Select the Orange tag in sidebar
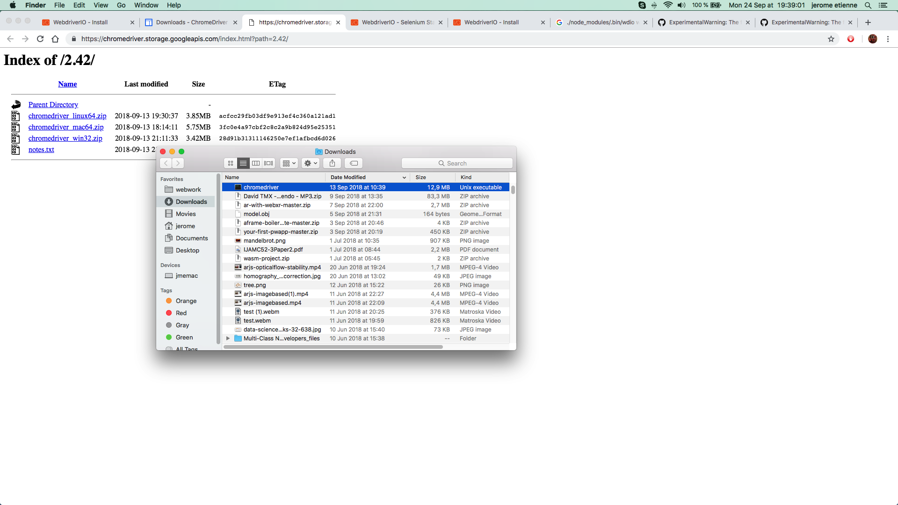The width and height of the screenshot is (898, 505). [186, 301]
